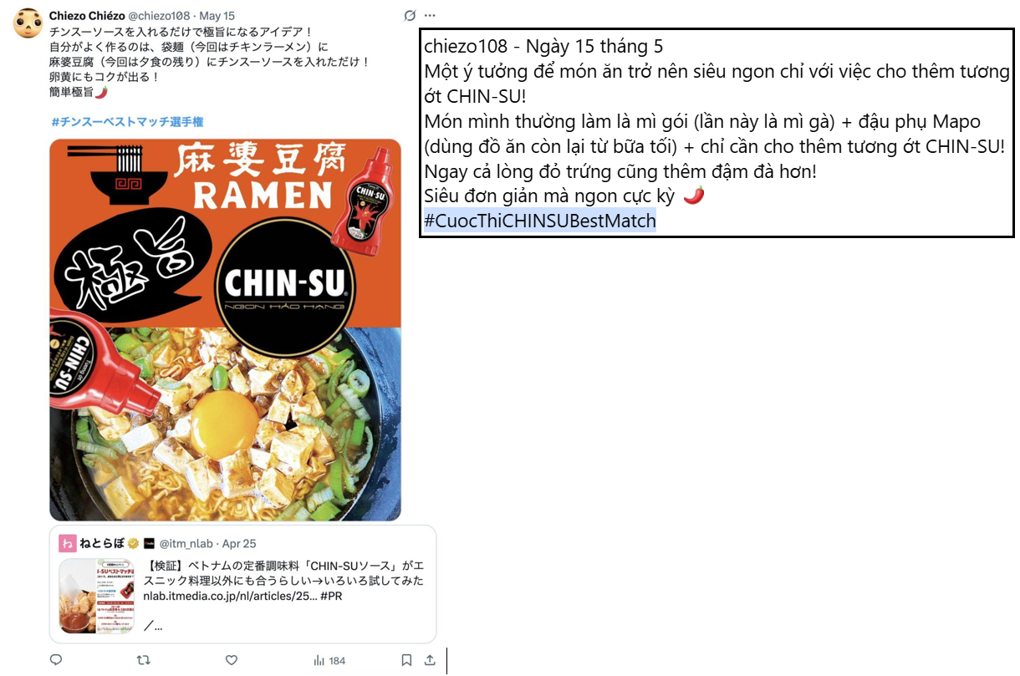This screenshot has height=676, width=1020.
Task: Click the ねとらぼ verified badge
Action: point(132,543)
